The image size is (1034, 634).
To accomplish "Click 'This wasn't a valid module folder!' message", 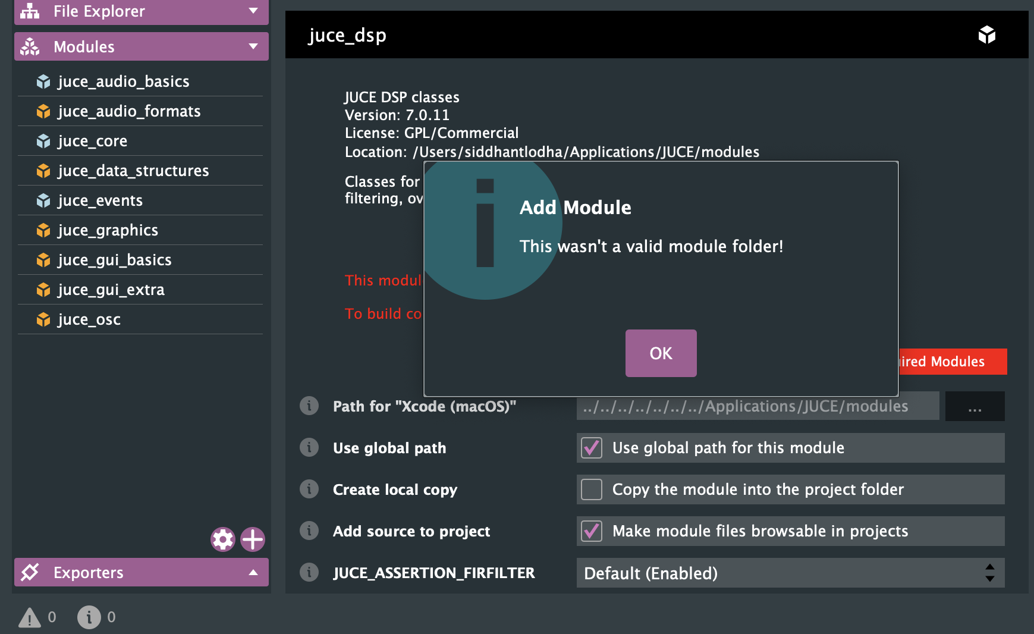I will [652, 246].
